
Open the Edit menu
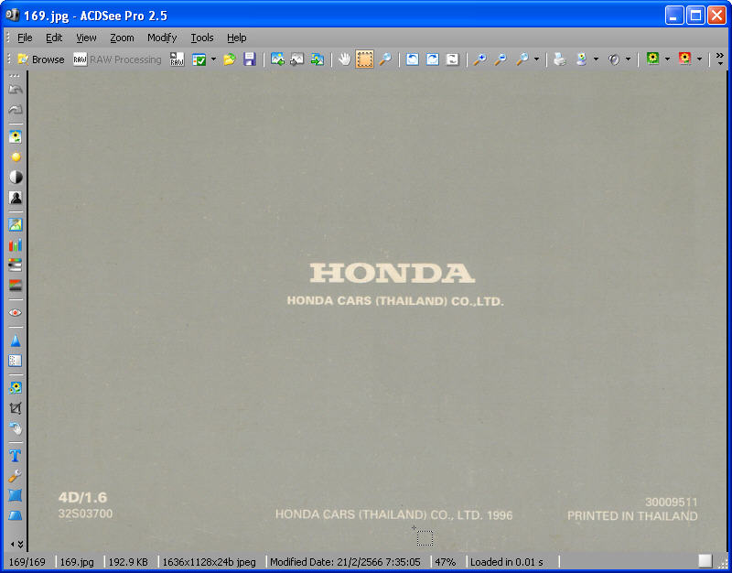click(x=54, y=38)
